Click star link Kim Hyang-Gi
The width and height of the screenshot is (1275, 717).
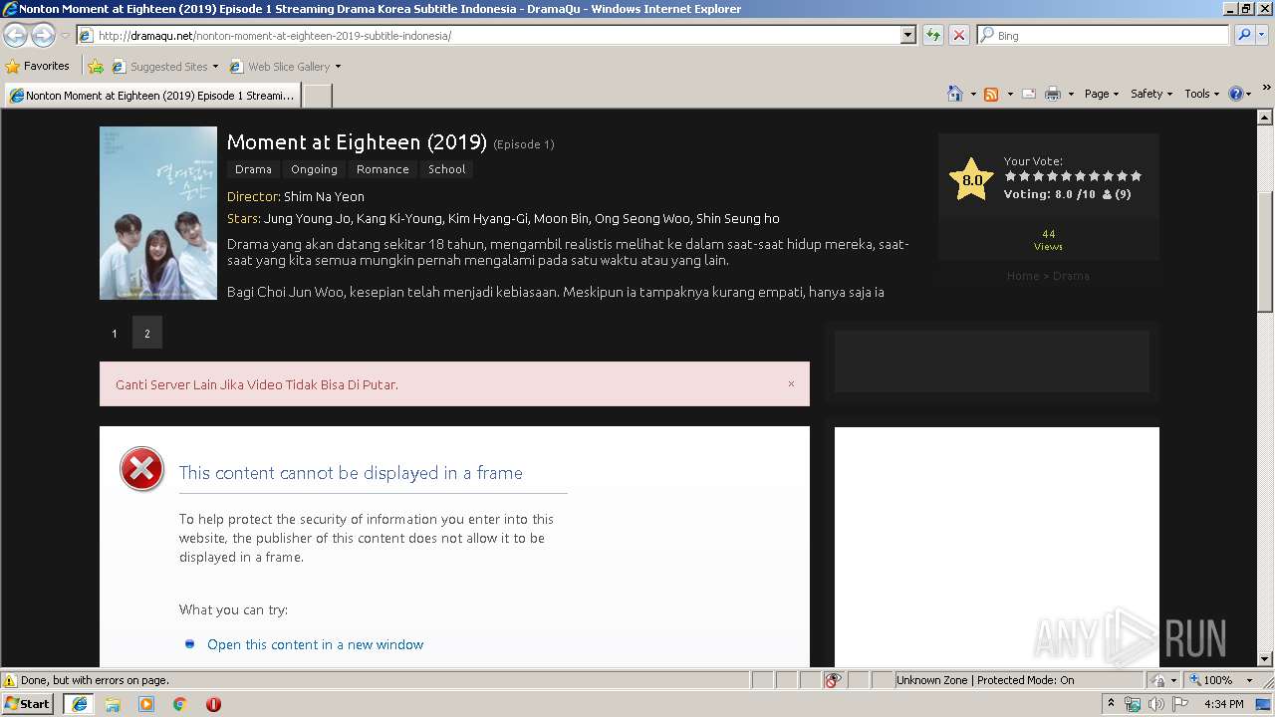(487, 218)
